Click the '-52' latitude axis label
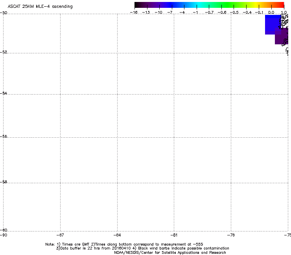The image size is (291, 255). 4,52
